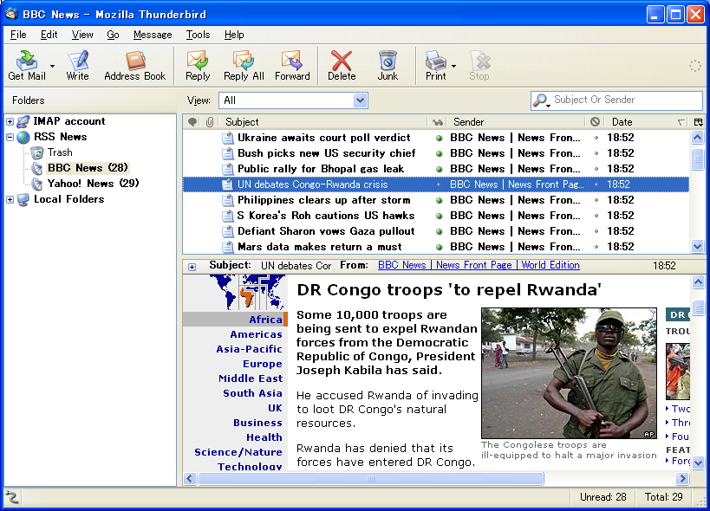
Task: Open the search magnifier options dropdown
Action: [x=541, y=100]
